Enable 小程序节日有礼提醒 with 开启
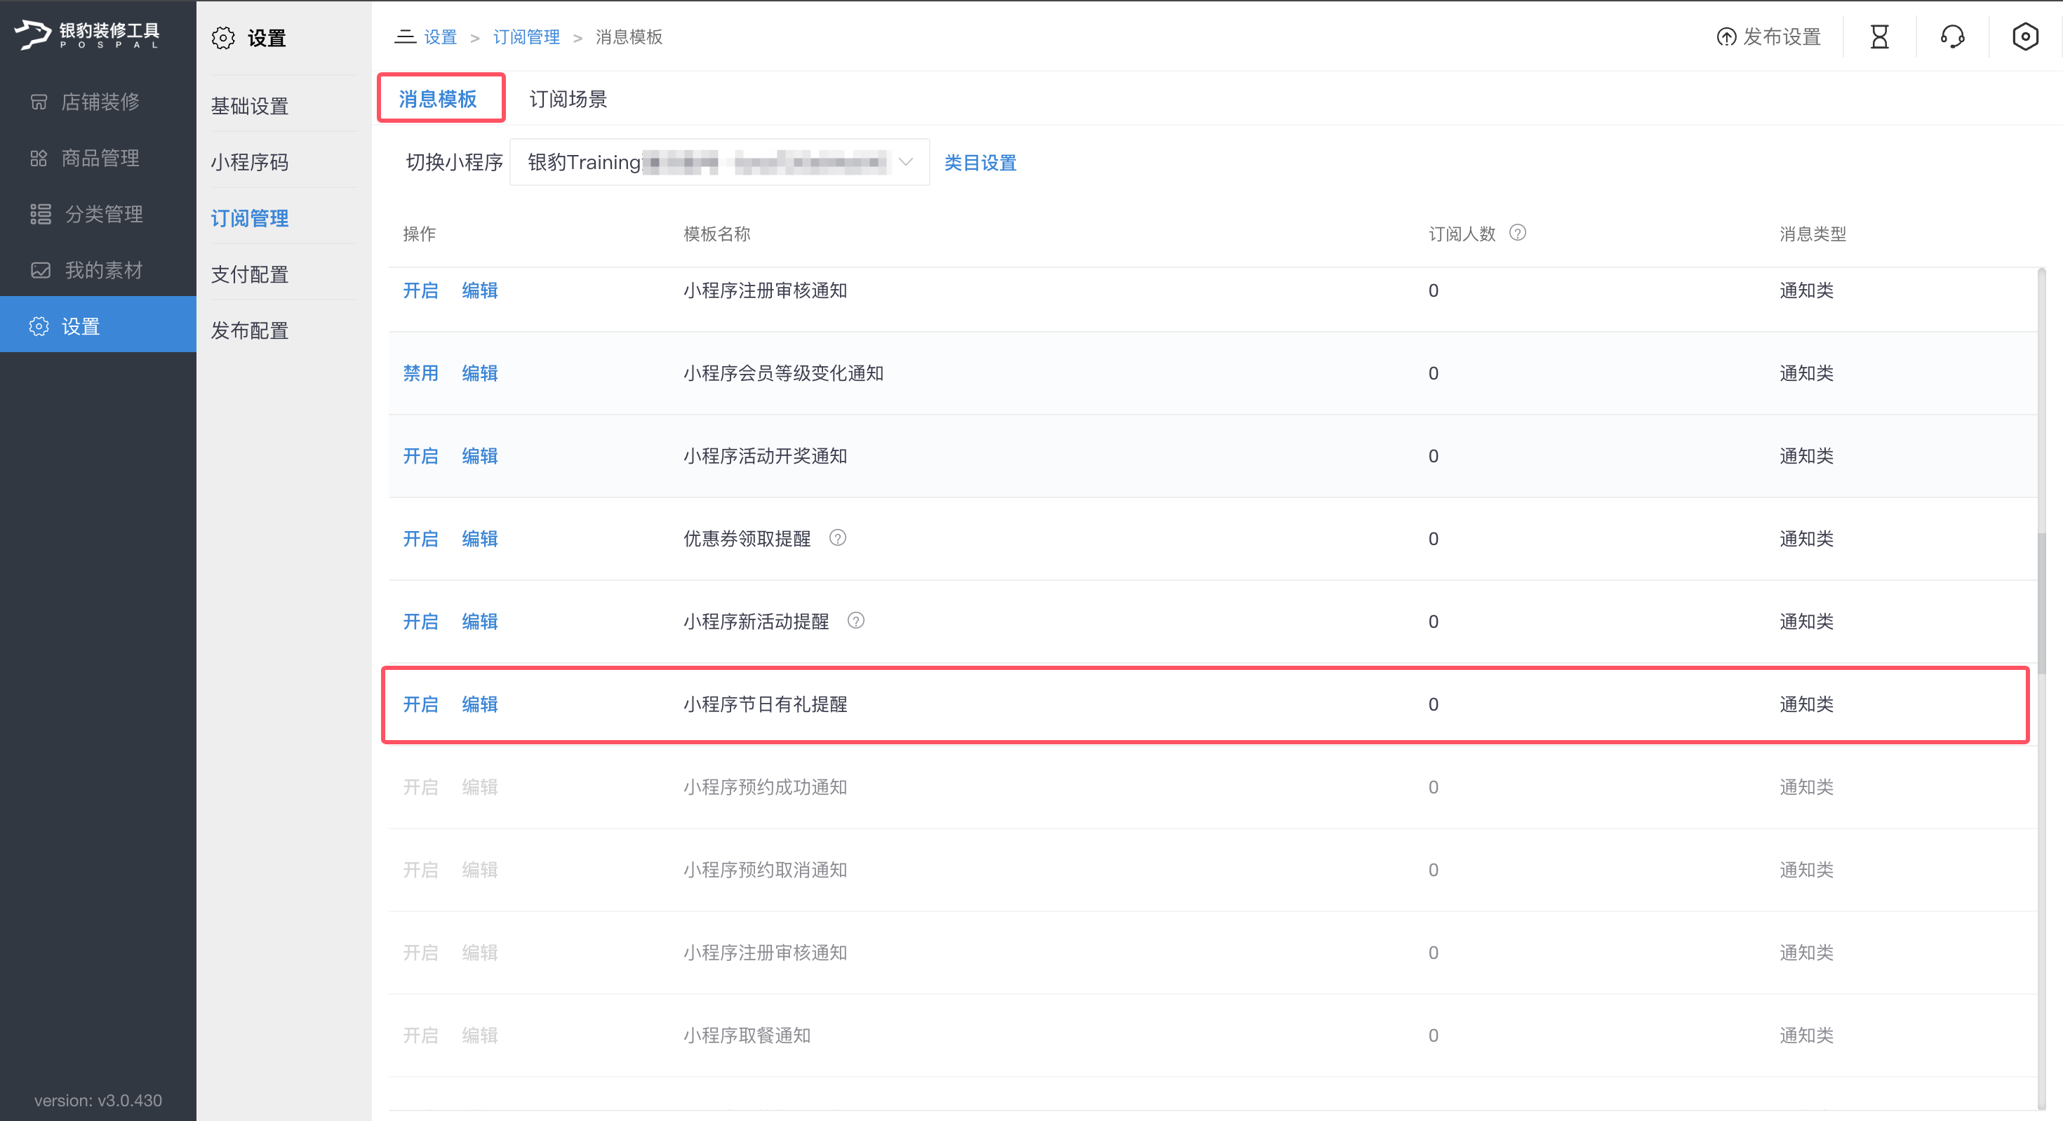This screenshot has width=2063, height=1121. click(420, 704)
